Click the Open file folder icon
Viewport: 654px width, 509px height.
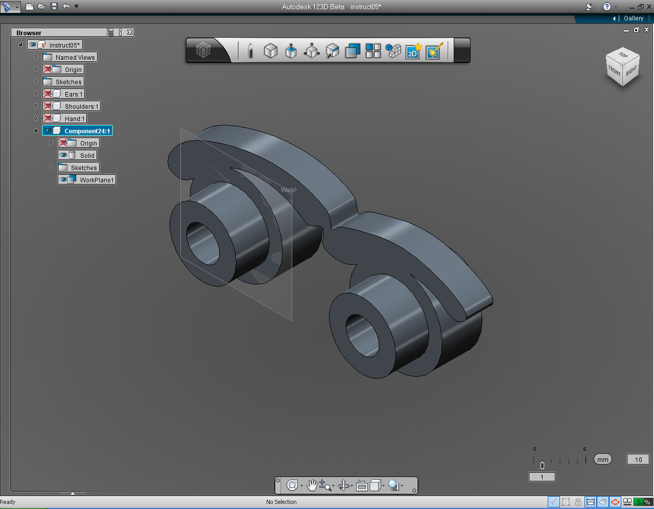pyautogui.click(x=42, y=7)
